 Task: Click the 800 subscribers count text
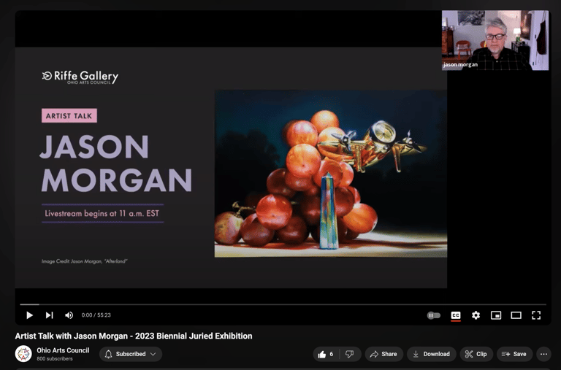tap(54, 358)
